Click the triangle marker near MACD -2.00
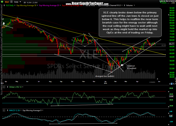The image size is (176, 126). (x=168, y=124)
